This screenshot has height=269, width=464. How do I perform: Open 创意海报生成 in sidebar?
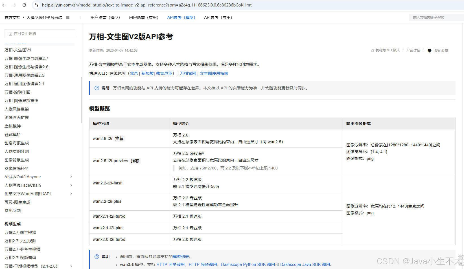[17, 143]
